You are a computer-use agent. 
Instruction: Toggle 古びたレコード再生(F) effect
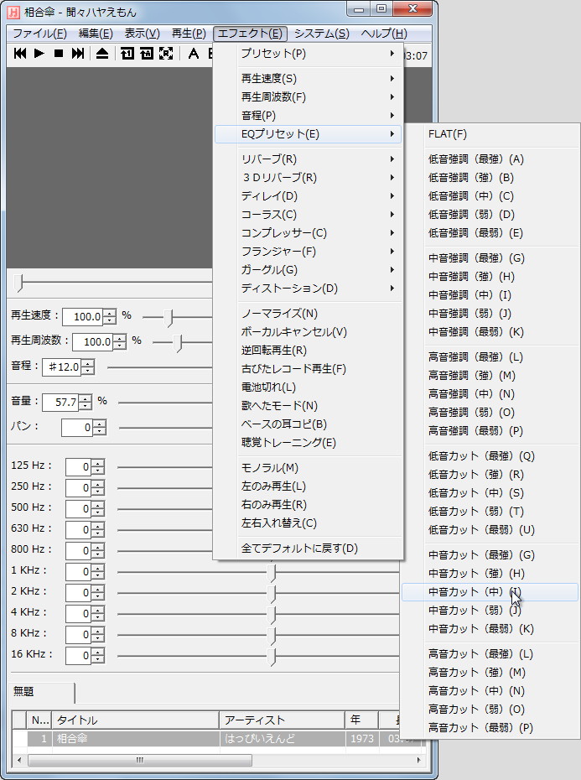point(308,368)
